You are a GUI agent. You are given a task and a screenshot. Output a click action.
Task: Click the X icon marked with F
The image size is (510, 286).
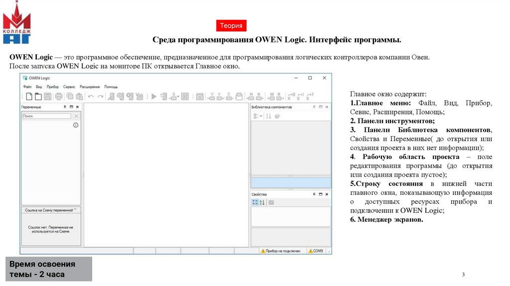(310, 96)
